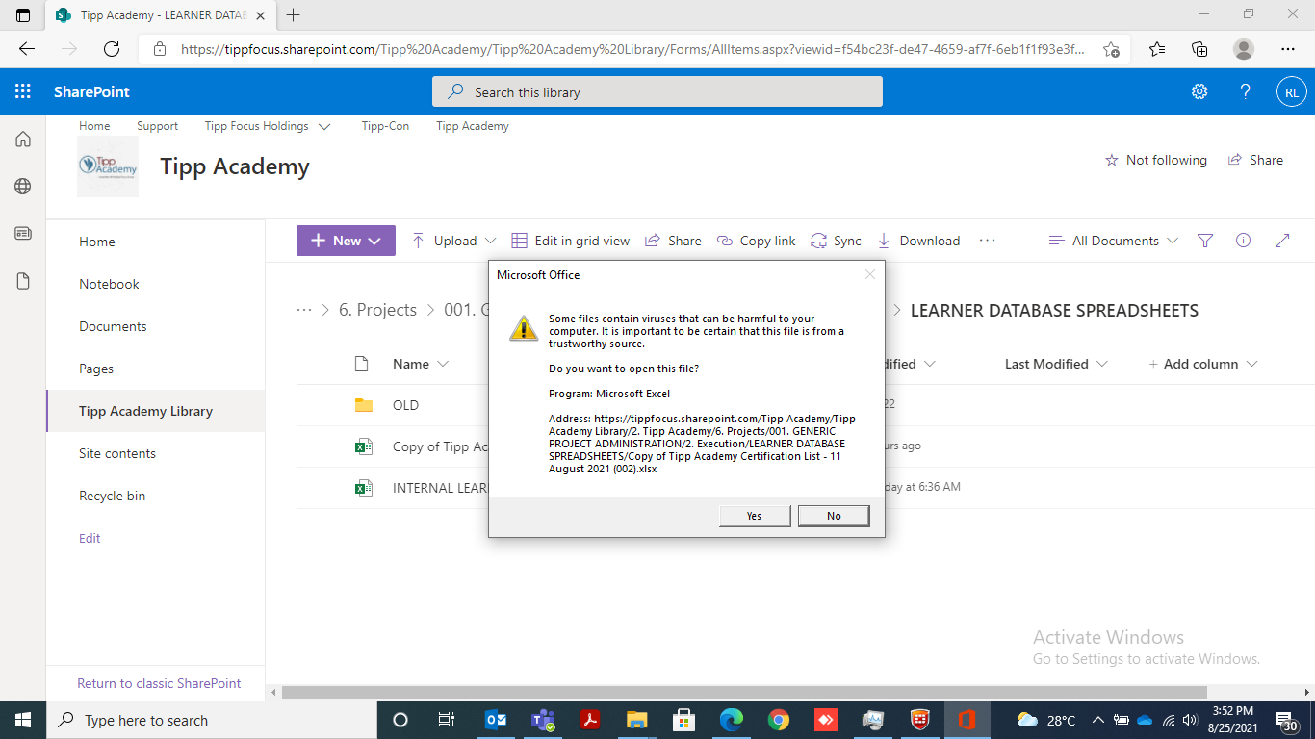
Task: Open Recycle bin in the left navigation
Action: click(x=112, y=496)
